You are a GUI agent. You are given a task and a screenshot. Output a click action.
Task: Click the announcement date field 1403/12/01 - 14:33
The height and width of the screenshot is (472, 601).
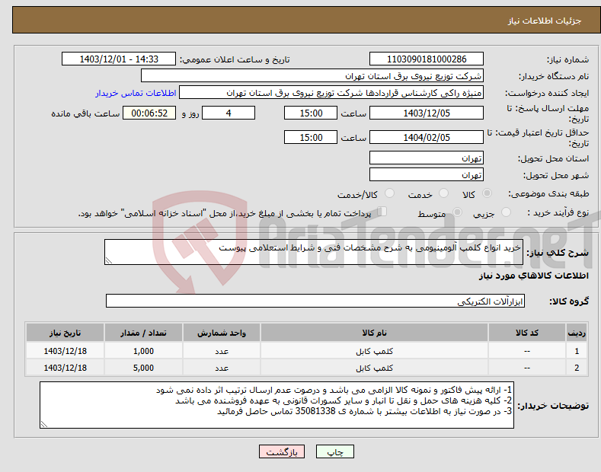[x=118, y=59]
